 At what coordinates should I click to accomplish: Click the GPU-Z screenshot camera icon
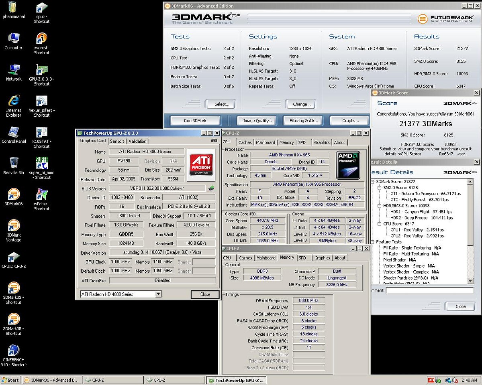coord(214,141)
